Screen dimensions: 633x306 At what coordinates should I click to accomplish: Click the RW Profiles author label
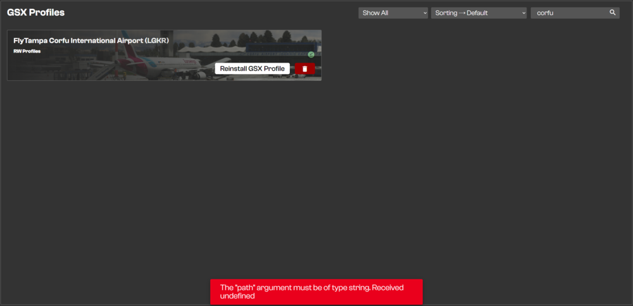pyautogui.click(x=27, y=51)
